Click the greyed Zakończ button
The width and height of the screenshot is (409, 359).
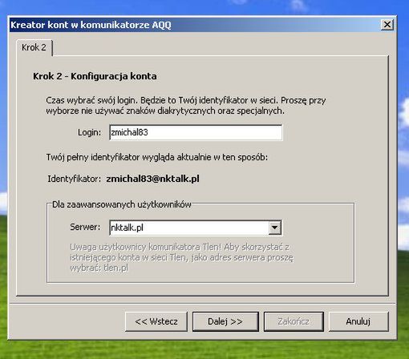click(x=294, y=321)
